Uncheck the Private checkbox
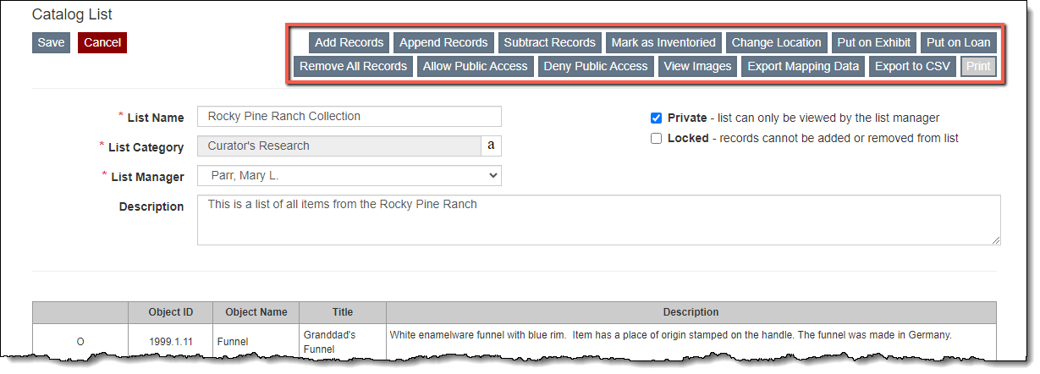 click(x=656, y=118)
